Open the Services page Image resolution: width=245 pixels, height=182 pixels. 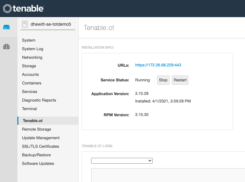[x=29, y=91]
